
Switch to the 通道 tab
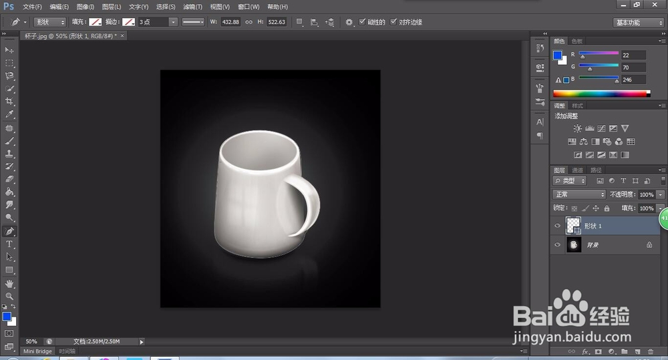577,170
